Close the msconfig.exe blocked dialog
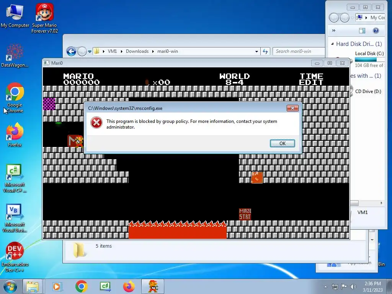 (x=292, y=108)
